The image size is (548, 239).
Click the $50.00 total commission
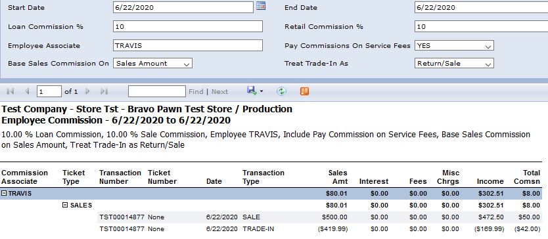point(529,217)
